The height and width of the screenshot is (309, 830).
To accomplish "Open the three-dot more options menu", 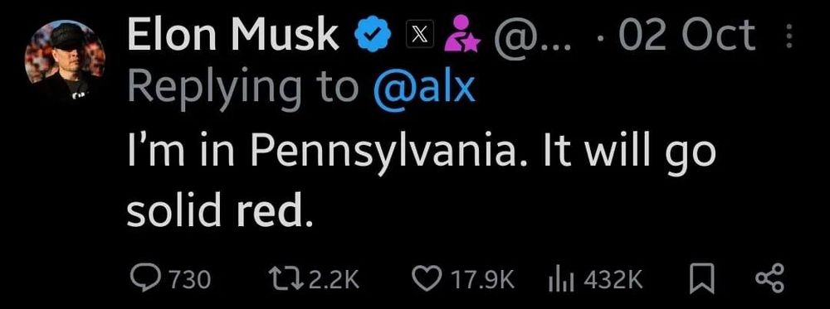I will (788, 37).
